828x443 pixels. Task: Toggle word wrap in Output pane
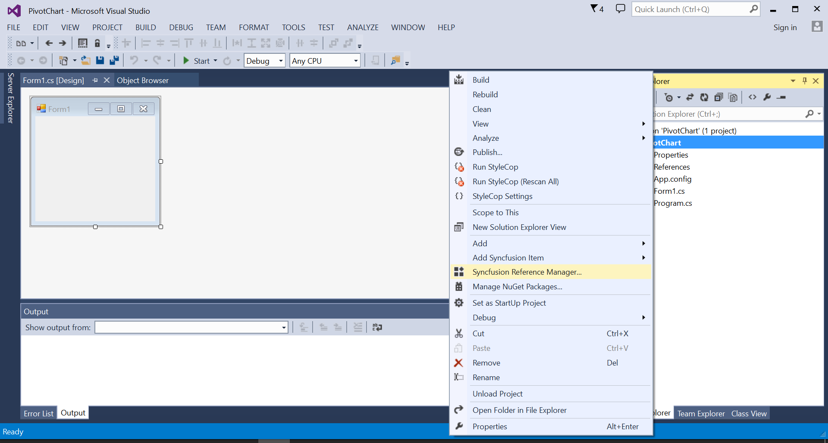(377, 328)
